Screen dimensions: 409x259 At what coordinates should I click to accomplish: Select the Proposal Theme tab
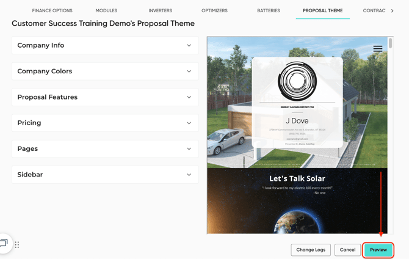click(323, 11)
